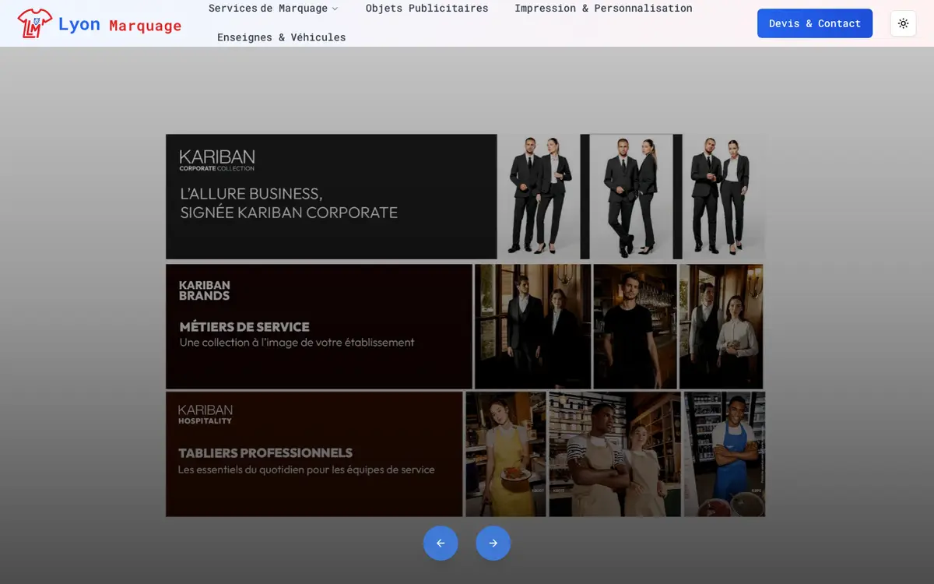Select the Métiers de Service banner

coord(465,326)
